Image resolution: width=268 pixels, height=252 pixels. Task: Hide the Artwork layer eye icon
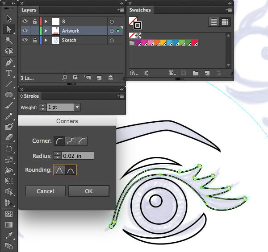click(x=25, y=30)
